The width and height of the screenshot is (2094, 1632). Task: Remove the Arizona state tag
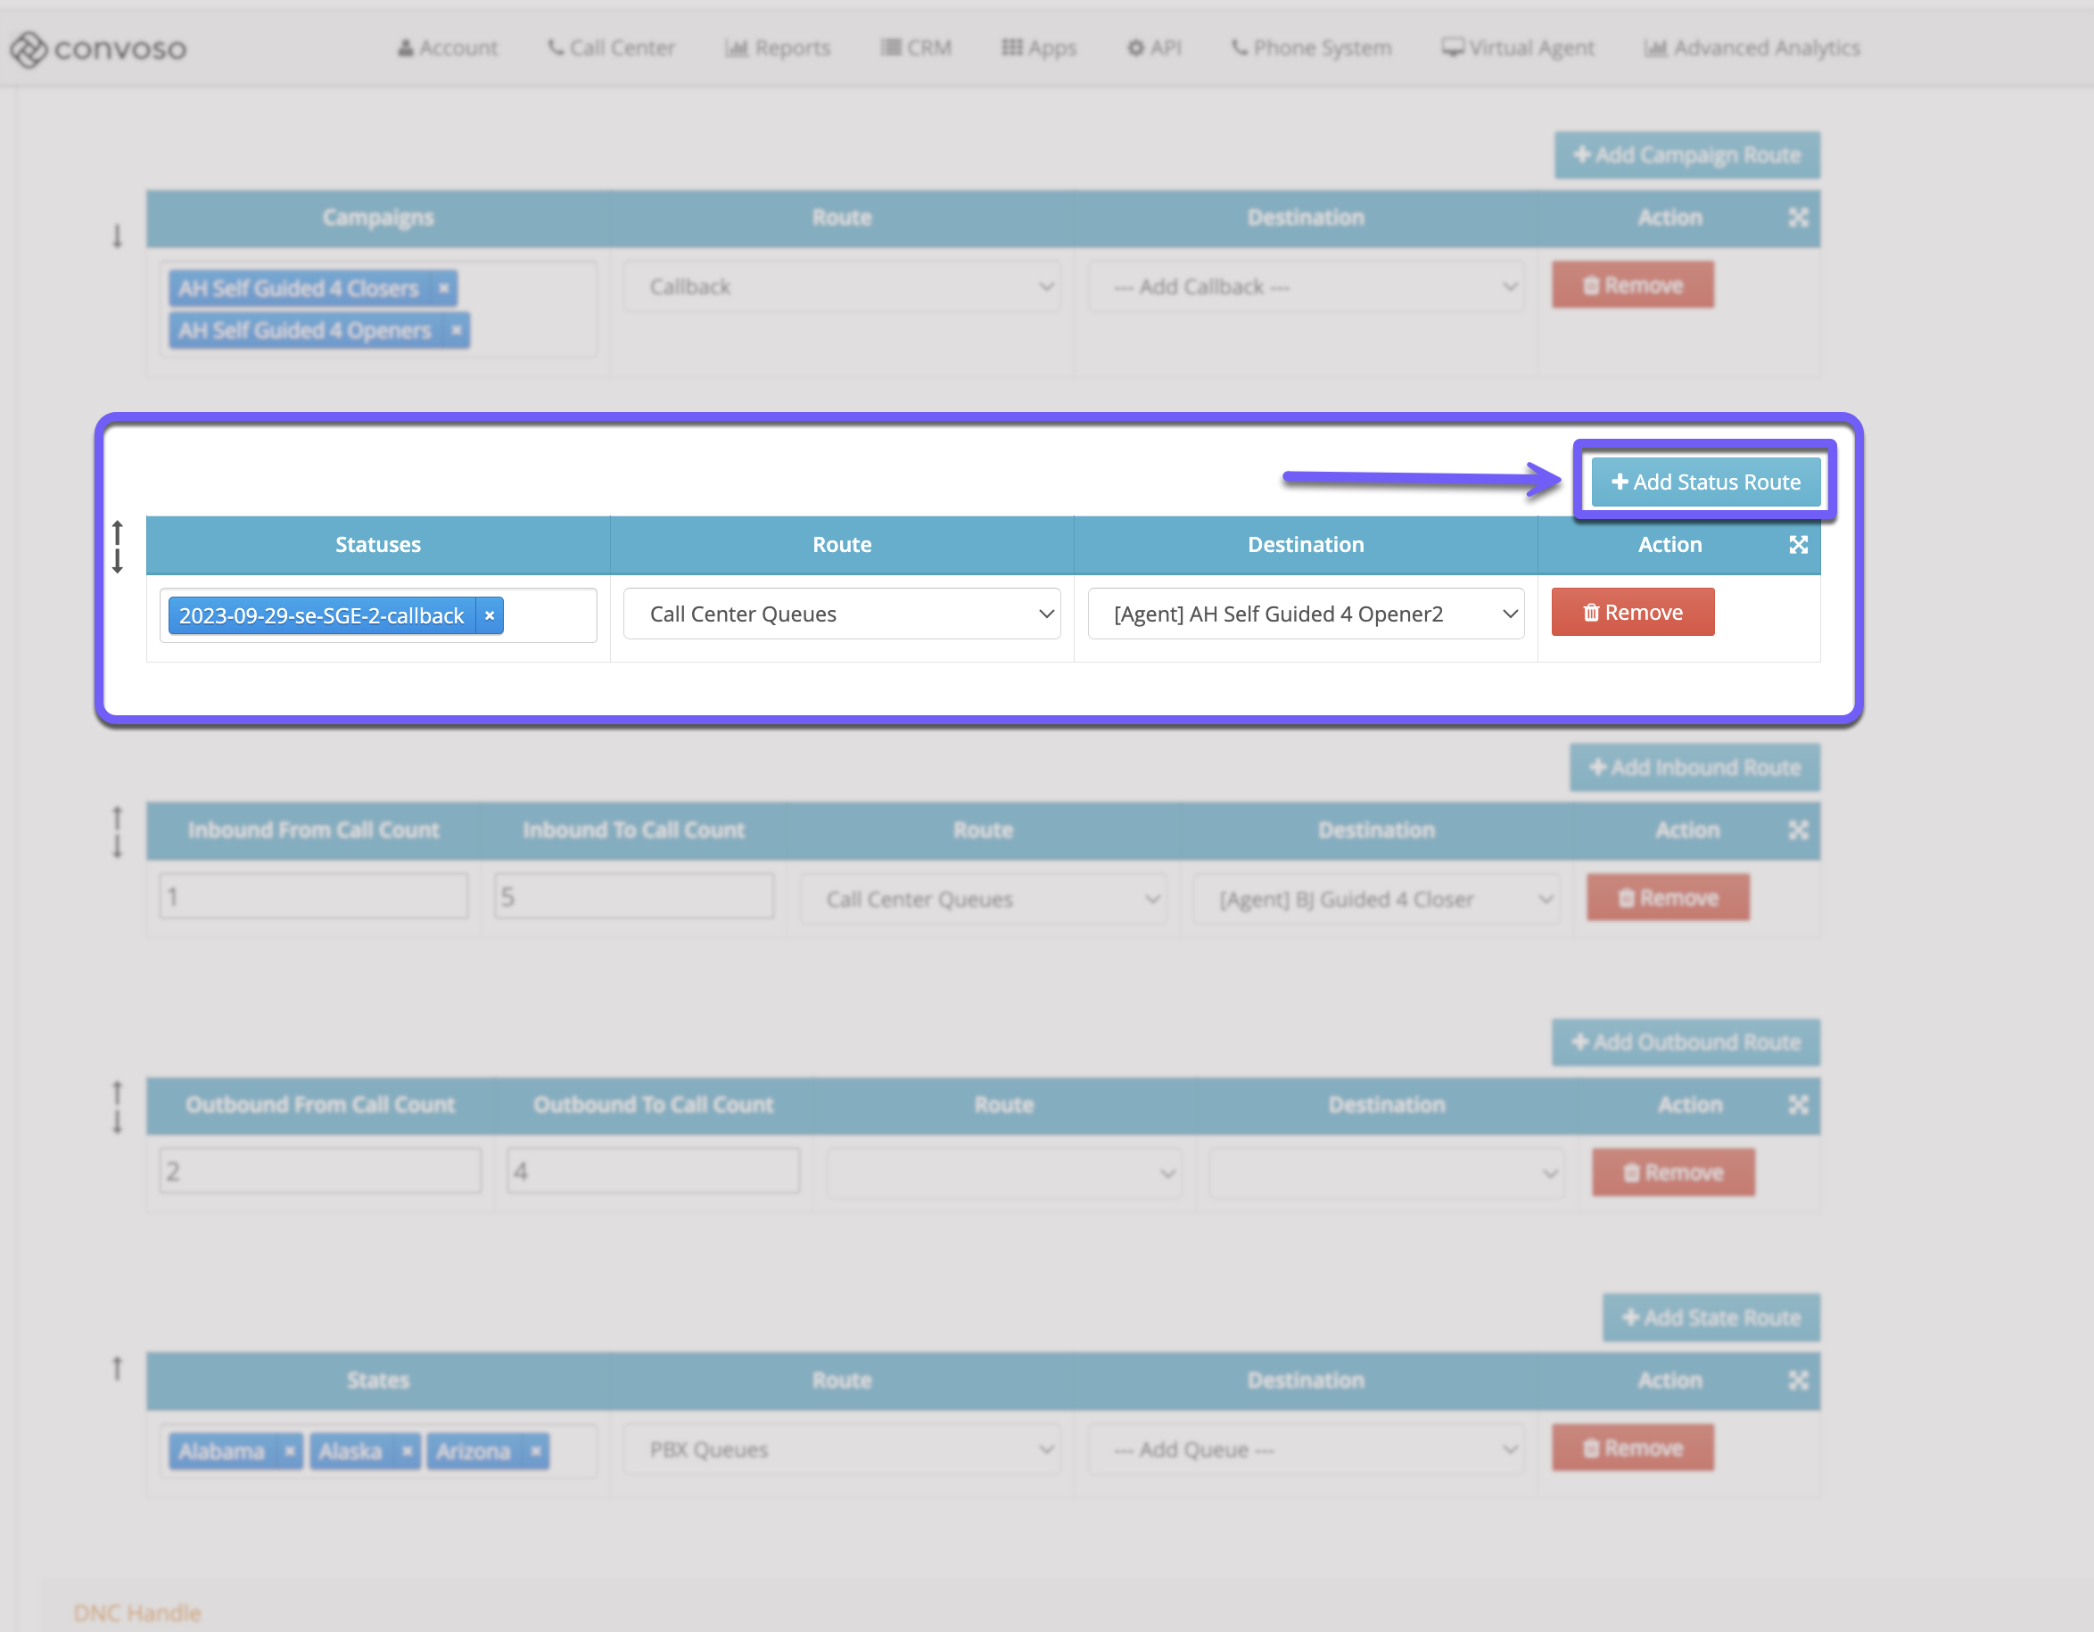[535, 1451]
